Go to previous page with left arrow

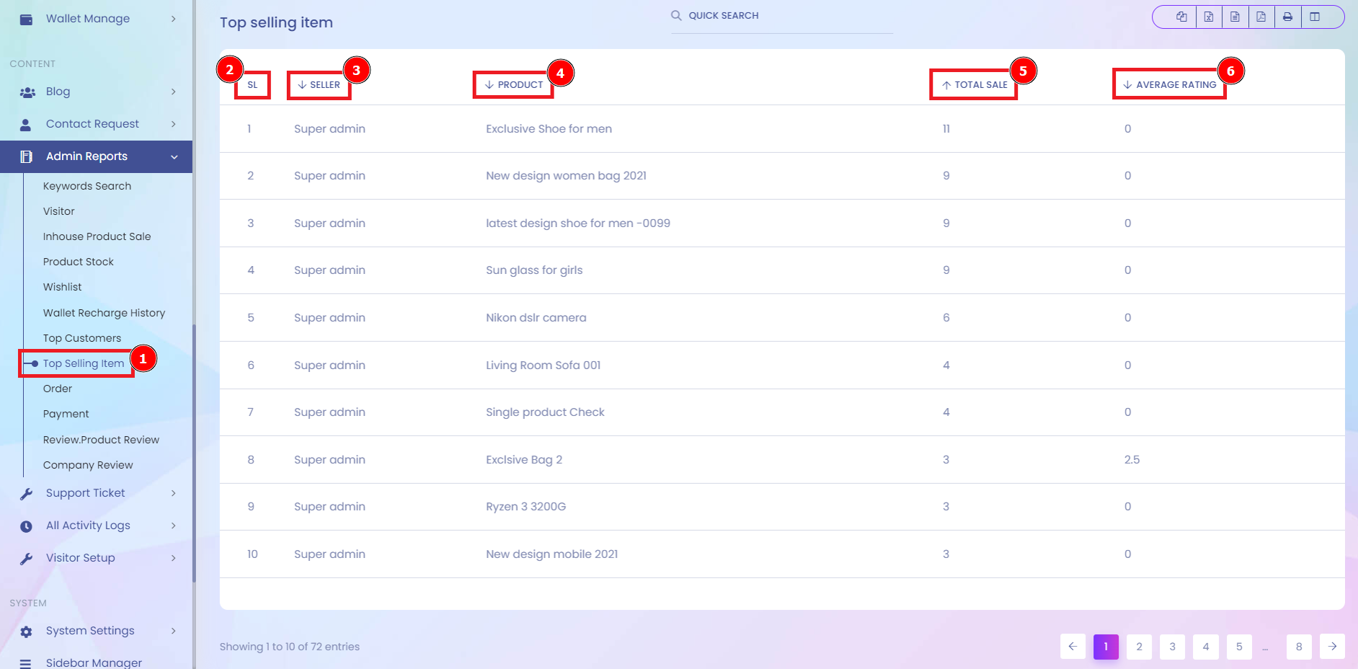pos(1073,647)
